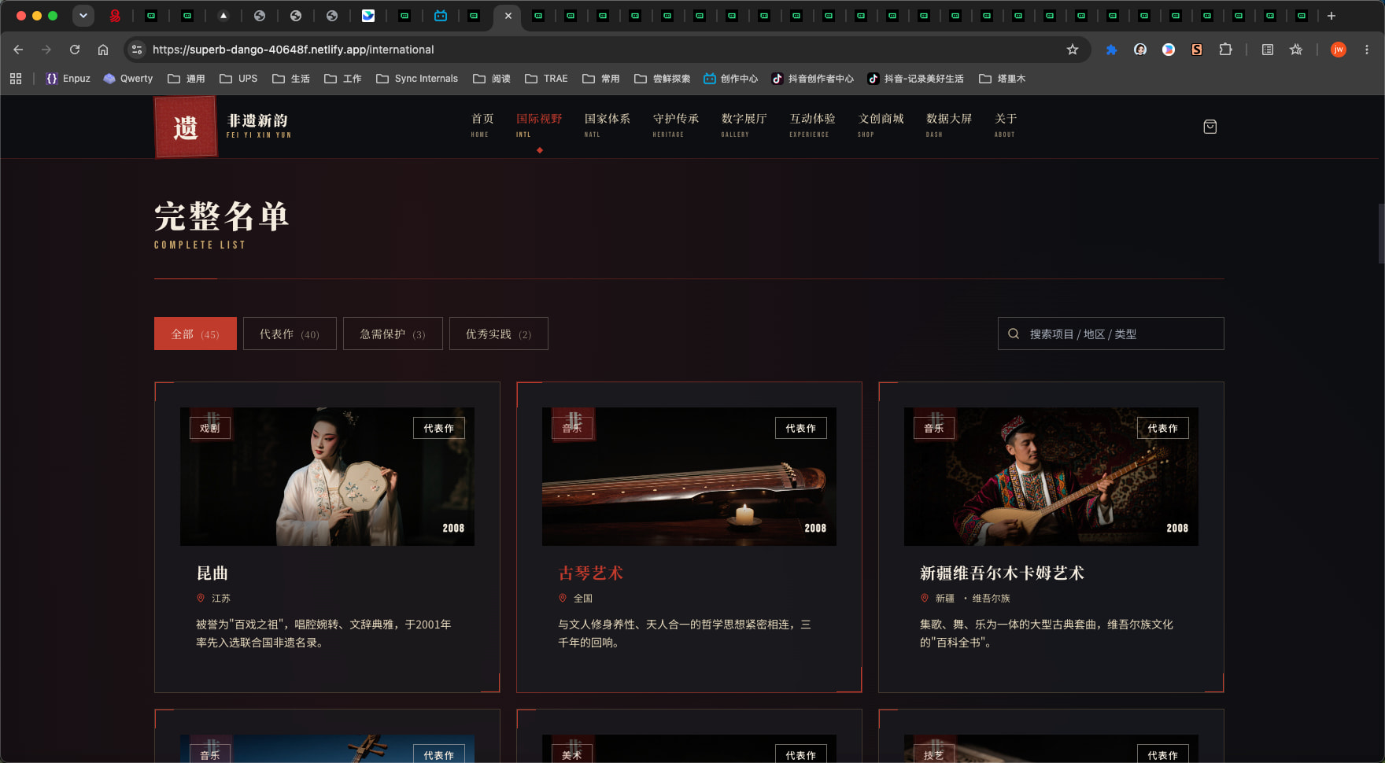Bookmark this page with the star icon
The image size is (1385, 763).
[x=1073, y=50]
